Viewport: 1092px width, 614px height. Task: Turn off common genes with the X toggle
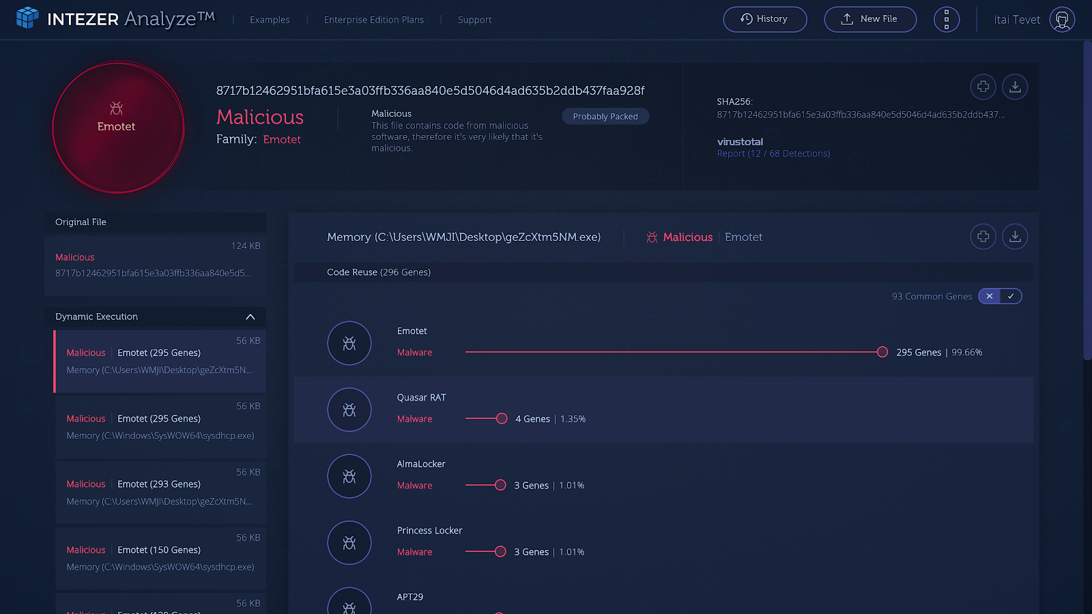(989, 296)
